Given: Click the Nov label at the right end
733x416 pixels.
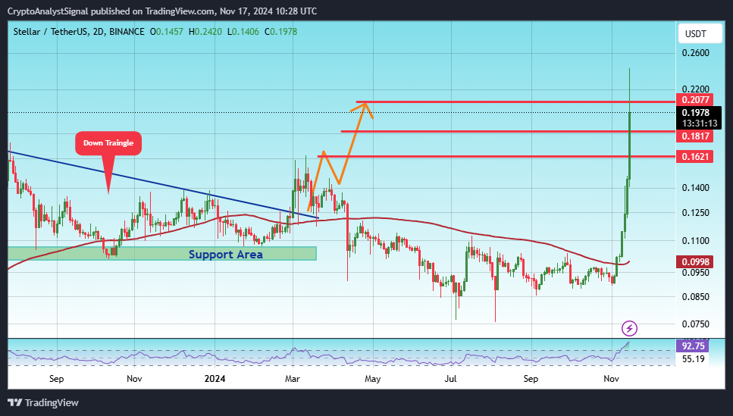Looking at the screenshot, I should tap(611, 379).
